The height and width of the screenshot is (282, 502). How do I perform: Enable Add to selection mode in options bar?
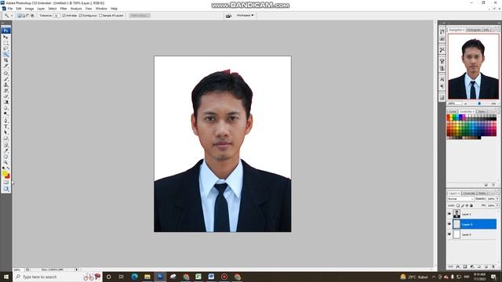click(24, 16)
